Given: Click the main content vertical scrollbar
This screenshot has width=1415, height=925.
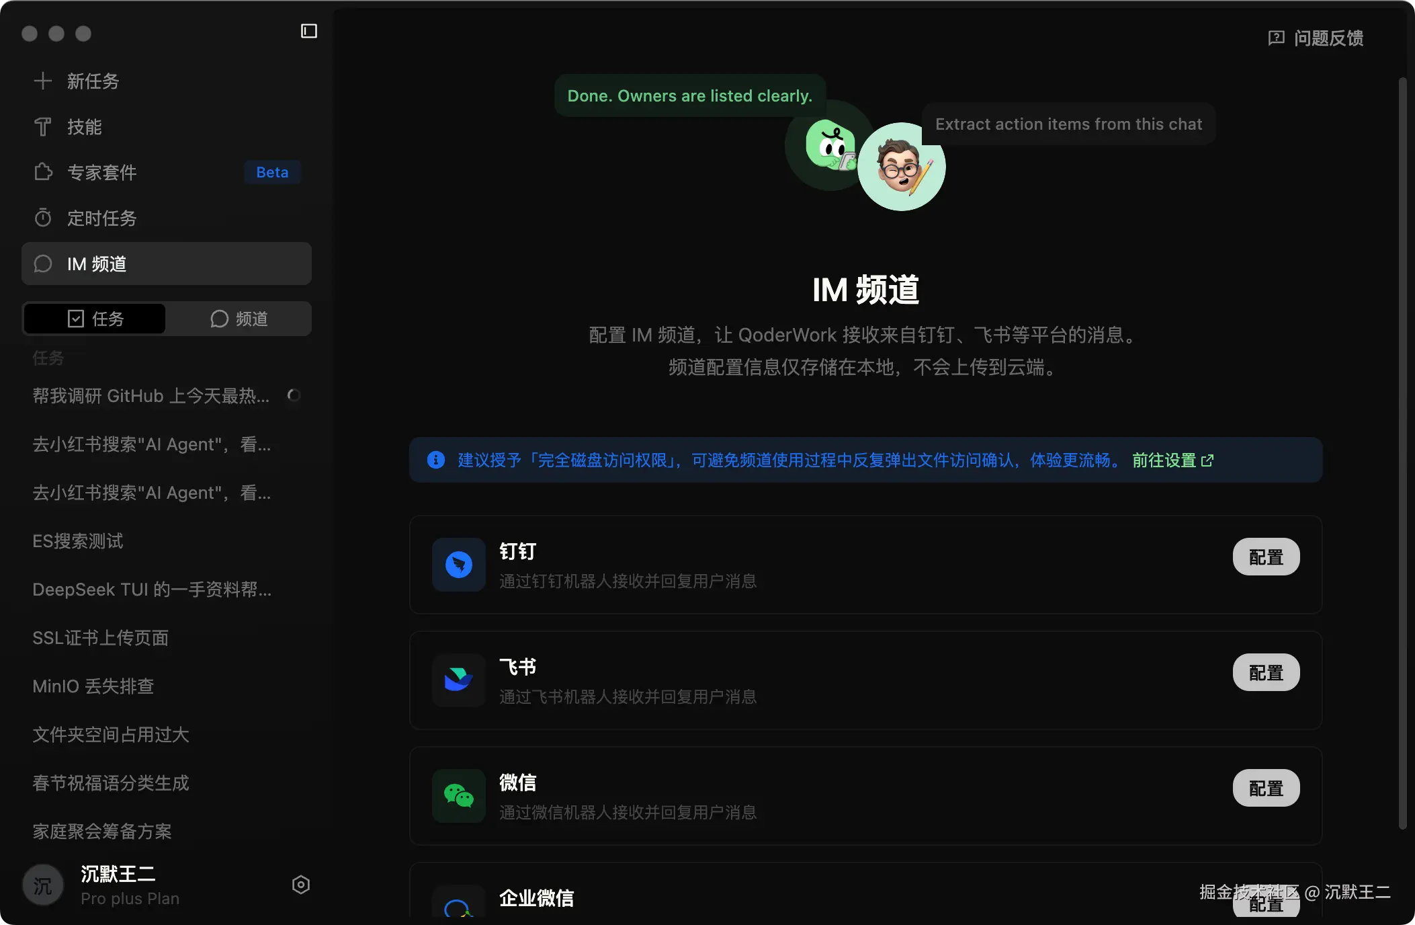Looking at the screenshot, I should (x=1402, y=454).
